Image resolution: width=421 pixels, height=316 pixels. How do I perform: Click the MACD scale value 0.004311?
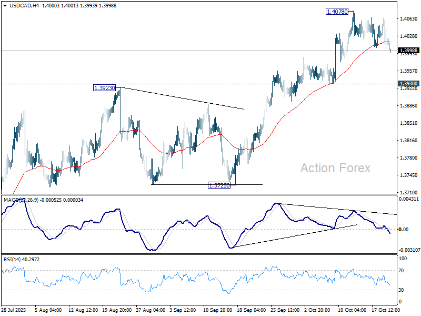(409, 199)
